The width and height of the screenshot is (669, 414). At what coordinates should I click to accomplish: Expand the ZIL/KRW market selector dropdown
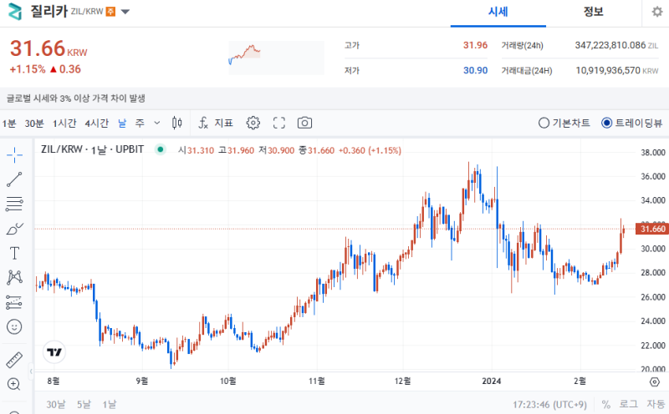click(x=125, y=12)
